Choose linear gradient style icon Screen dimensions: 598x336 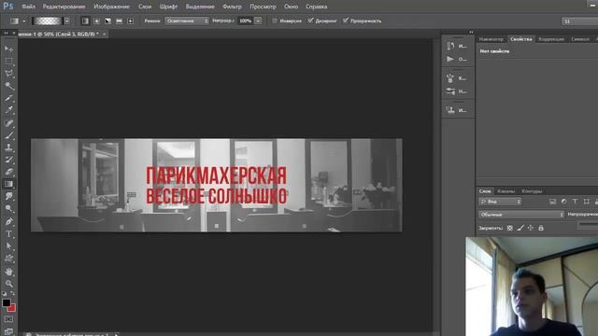85,21
